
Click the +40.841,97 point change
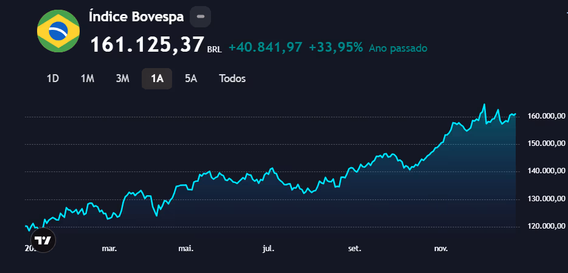pyautogui.click(x=265, y=47)
